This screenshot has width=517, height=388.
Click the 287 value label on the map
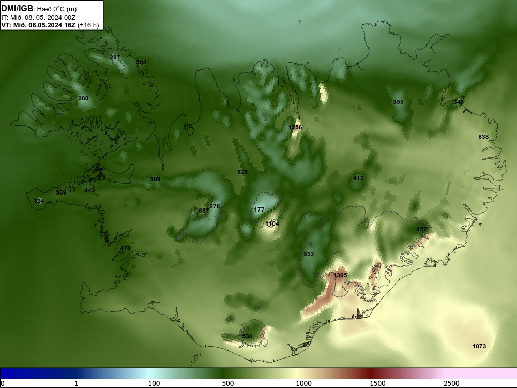(x=115, y=57)
